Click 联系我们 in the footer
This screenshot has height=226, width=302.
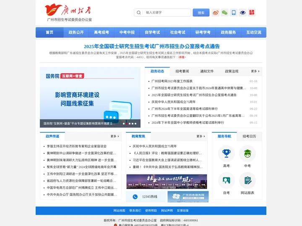(135, 211)
